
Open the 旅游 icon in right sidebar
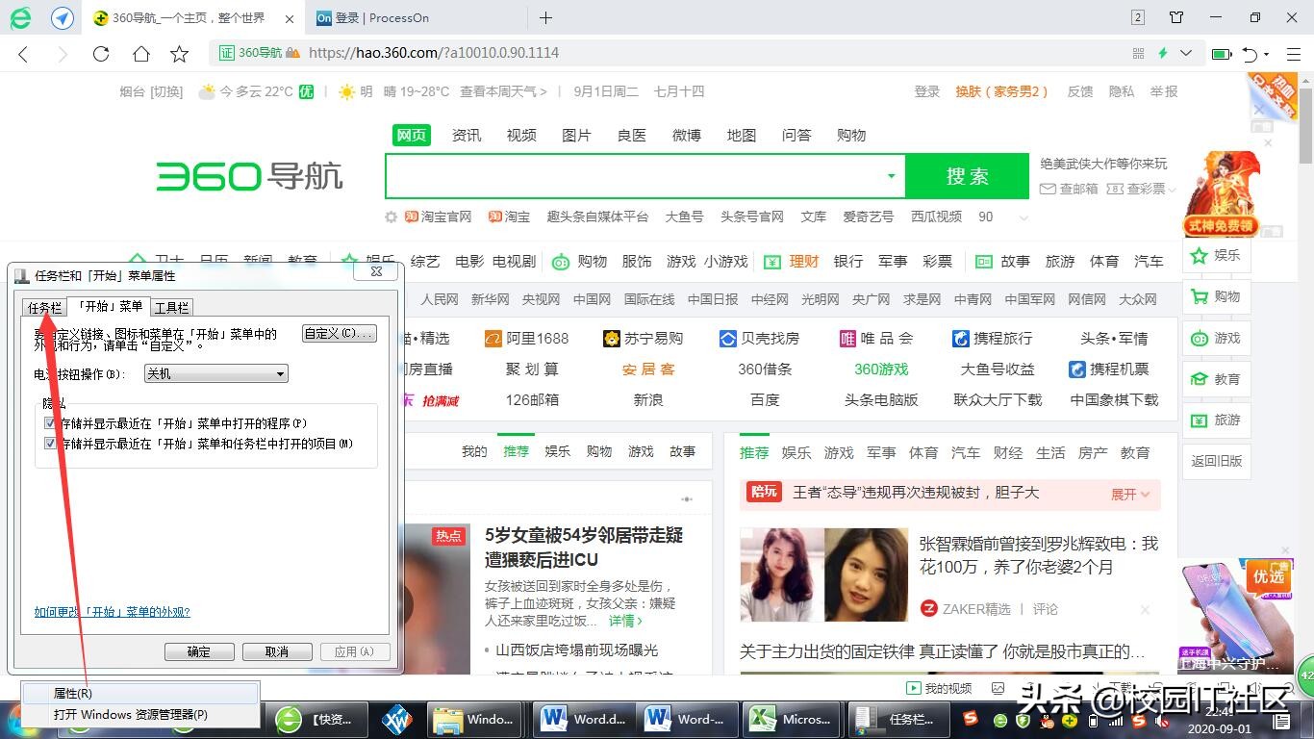tap(1200, 420)
